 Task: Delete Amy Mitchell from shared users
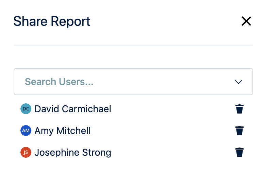tap(240, 131)
